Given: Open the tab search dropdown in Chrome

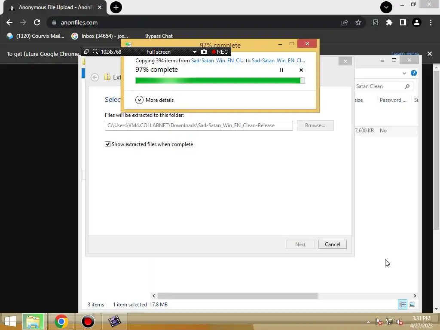Looking at the screenshot, I should 386,7.
